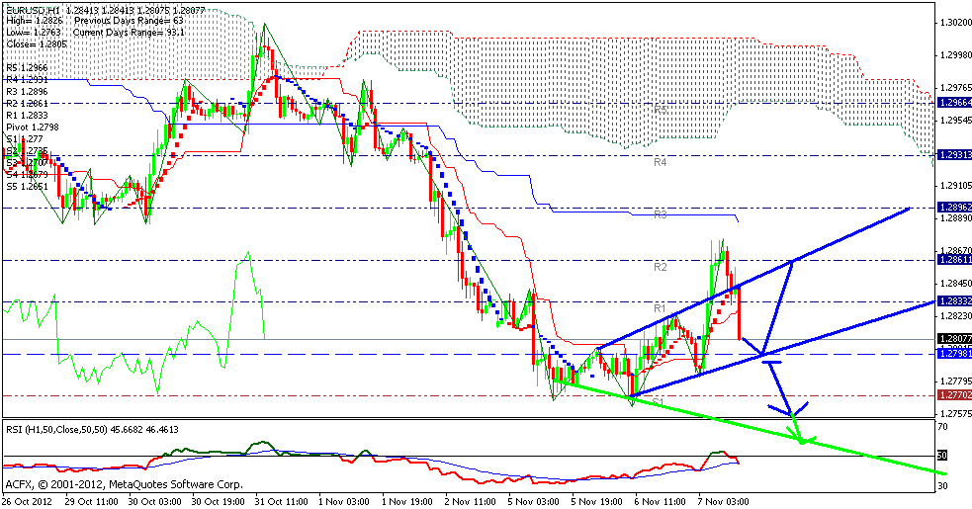The width and height of the screenshot is (972, 509).
Task: Select the Pivot 1.2798 text label
Action: [x=33, y=127]
